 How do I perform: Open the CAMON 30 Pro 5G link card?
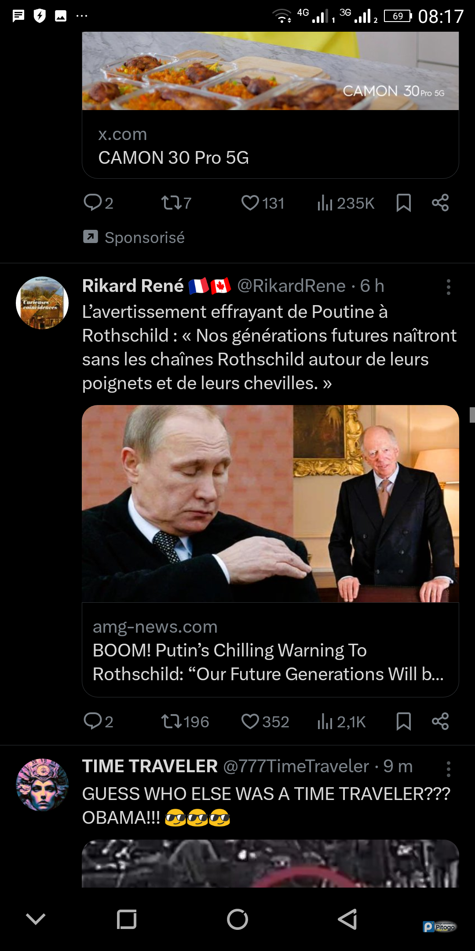(270, 145)
